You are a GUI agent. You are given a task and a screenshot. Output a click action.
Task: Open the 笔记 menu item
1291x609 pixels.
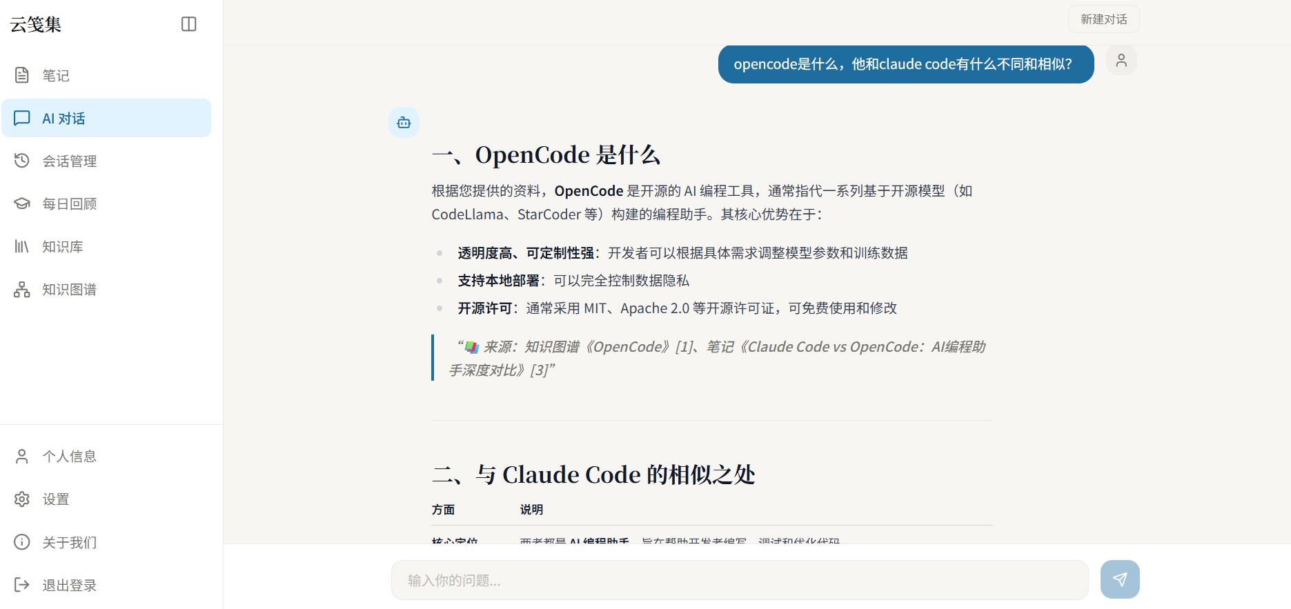point(106,75)
